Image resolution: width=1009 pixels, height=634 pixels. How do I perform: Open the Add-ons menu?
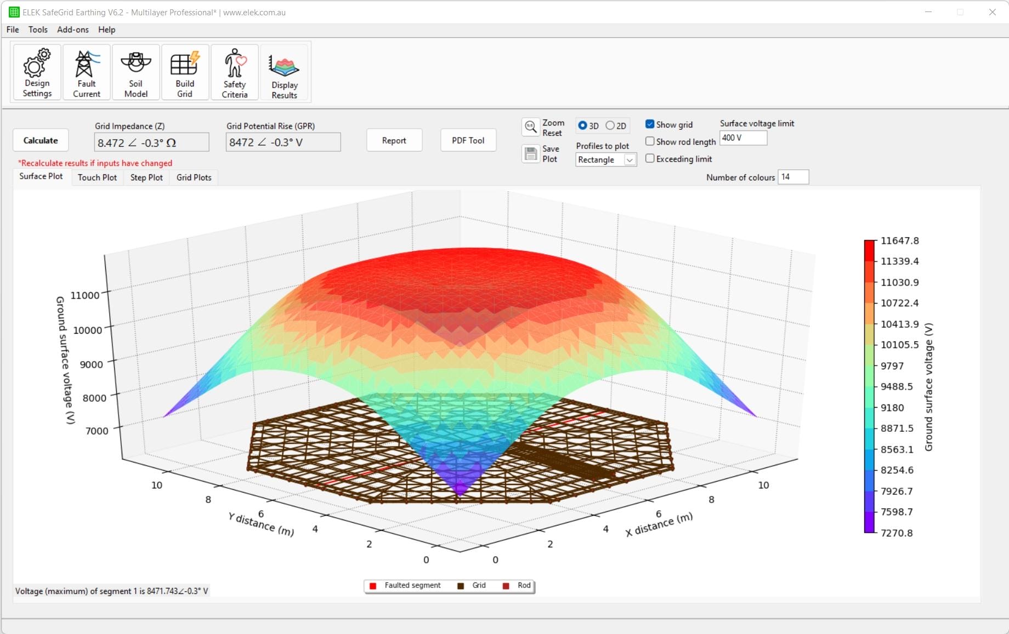72,30
